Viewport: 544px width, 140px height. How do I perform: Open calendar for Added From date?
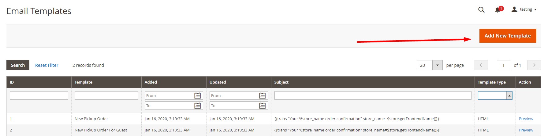click(x=198, y=95)
